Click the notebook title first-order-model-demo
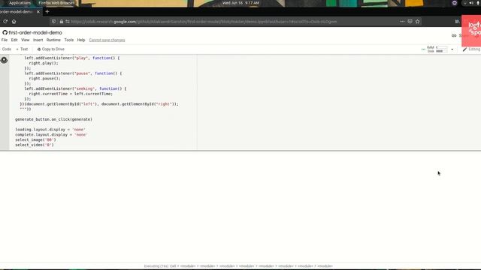Image resolution: width=481 pixels, height=270 pixels. (35, 32)
